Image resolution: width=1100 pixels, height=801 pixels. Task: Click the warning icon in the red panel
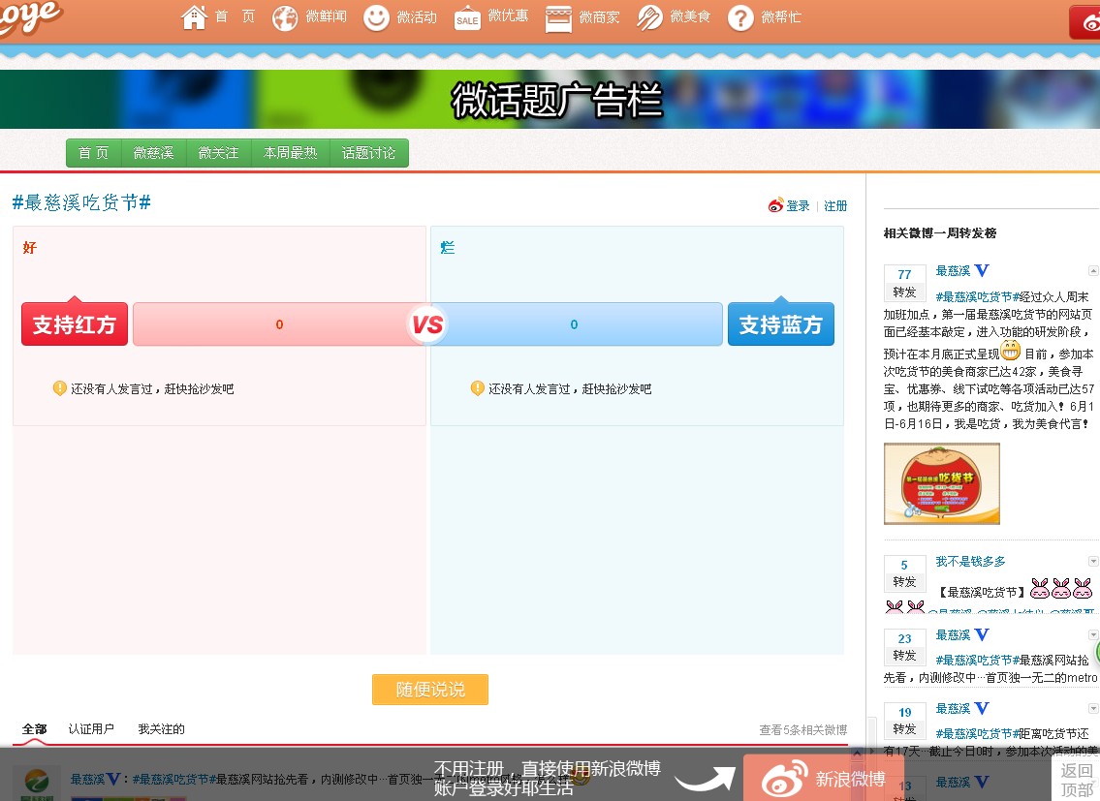60,387
